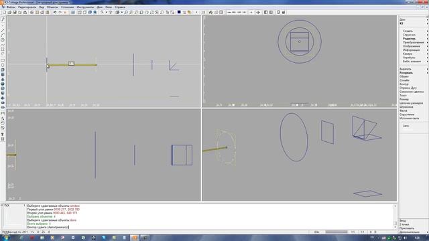Select the cone solid tool
Viewport: 429px width, 241px height.
coord(3,79)
